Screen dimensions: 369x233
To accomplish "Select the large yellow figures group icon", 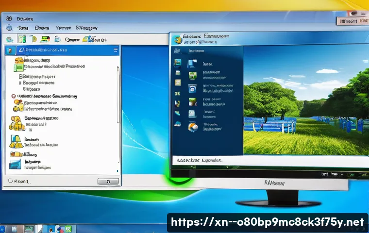I will pos(17,123).
